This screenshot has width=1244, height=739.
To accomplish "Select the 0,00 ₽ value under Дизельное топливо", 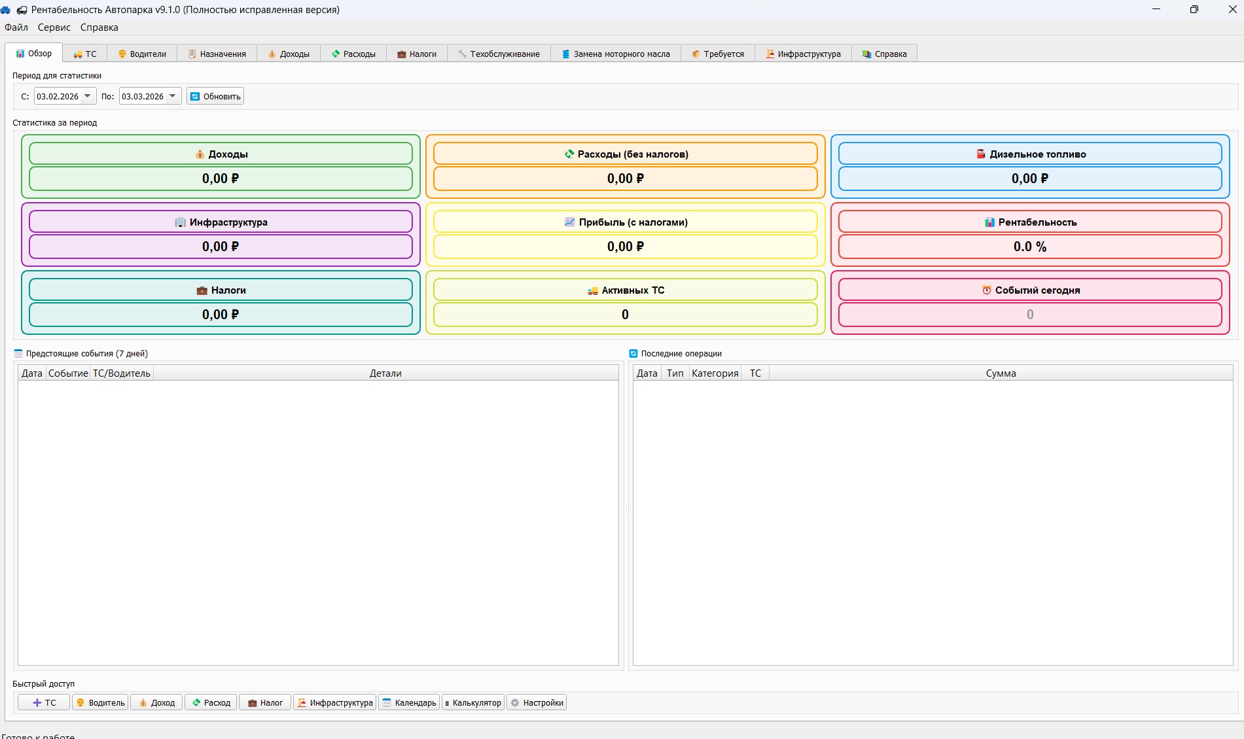I will tap(1030, 179).
